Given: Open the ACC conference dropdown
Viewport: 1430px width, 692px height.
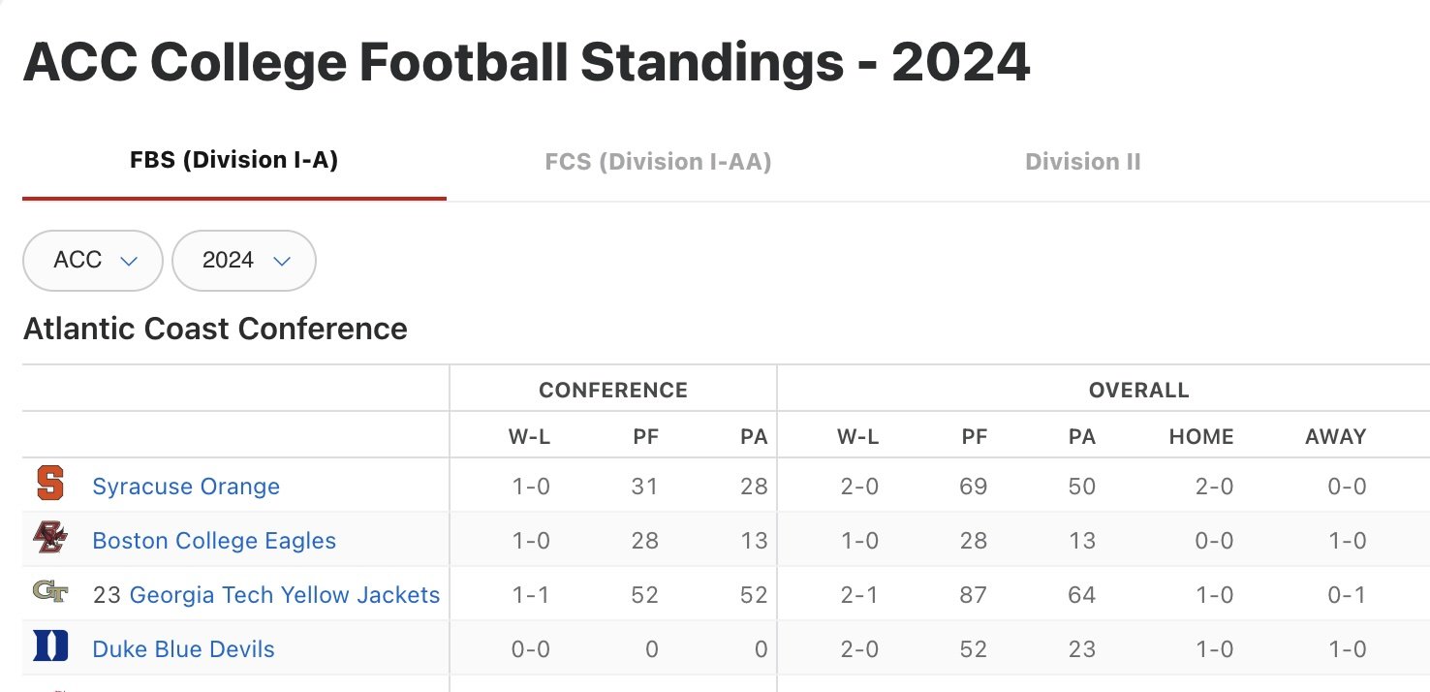Looking at the screenshot, I should click(x=93, y=261).
